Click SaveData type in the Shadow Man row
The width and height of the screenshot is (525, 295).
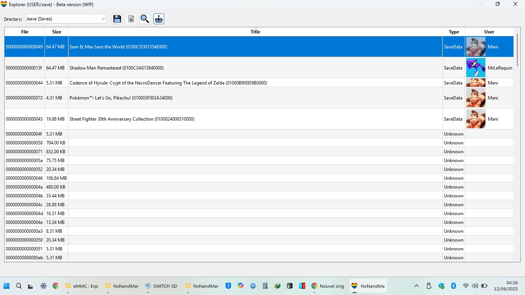click(454, 68)
